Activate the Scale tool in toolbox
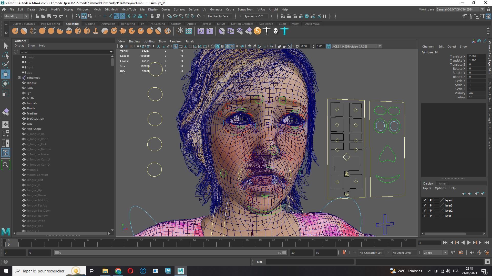The width and height of the screenshot is (492, 276). tap(6, 93)
